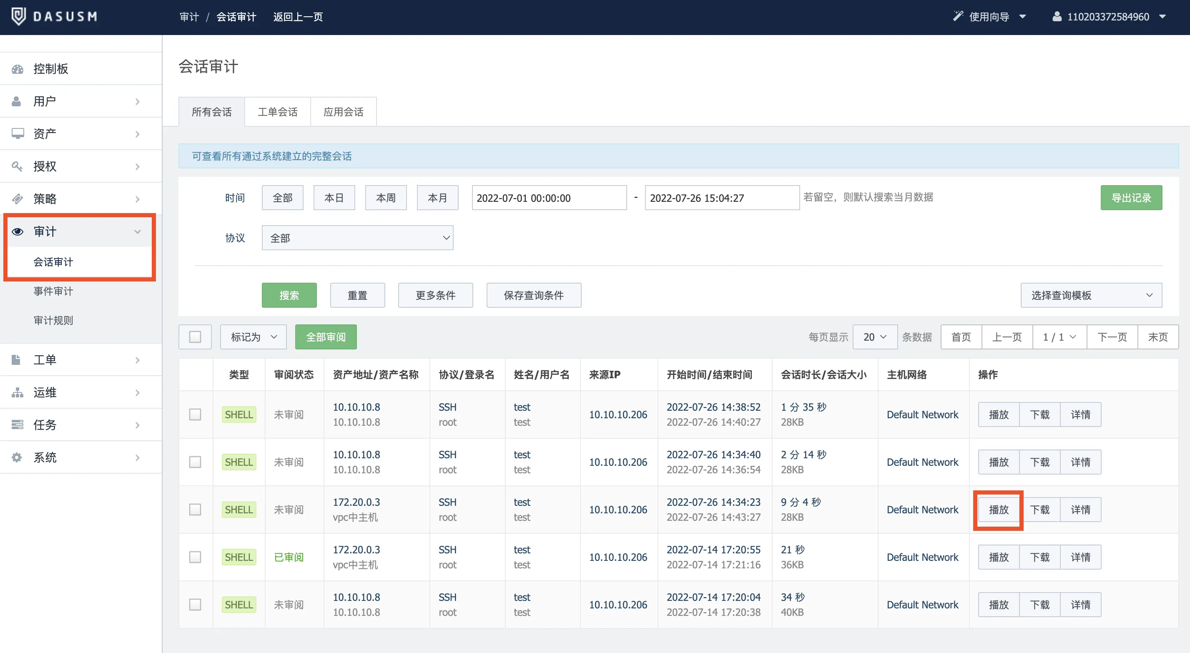Click the start time input field
The height and width of the screenshot is (653, 1190).
pos(549,198)
